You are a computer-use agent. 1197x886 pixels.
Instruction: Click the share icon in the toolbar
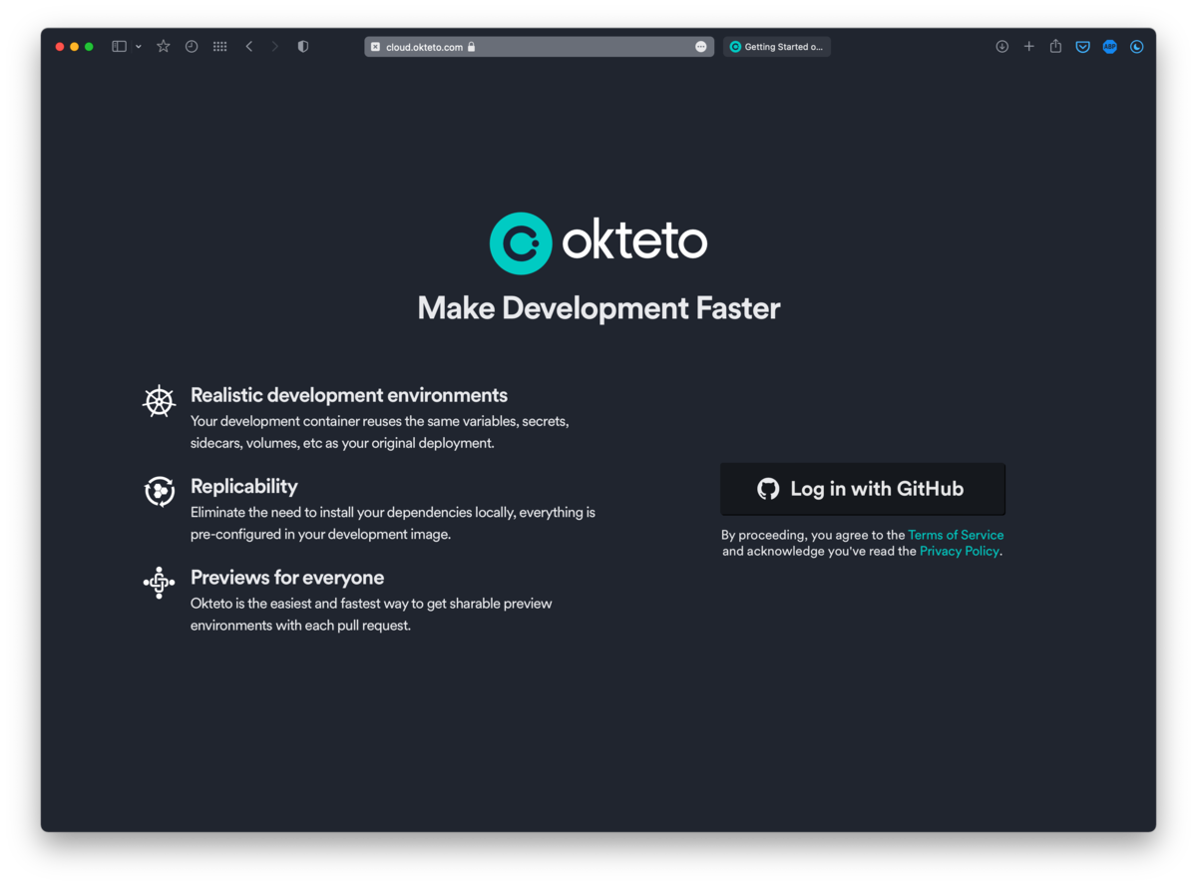(1055, 46)
